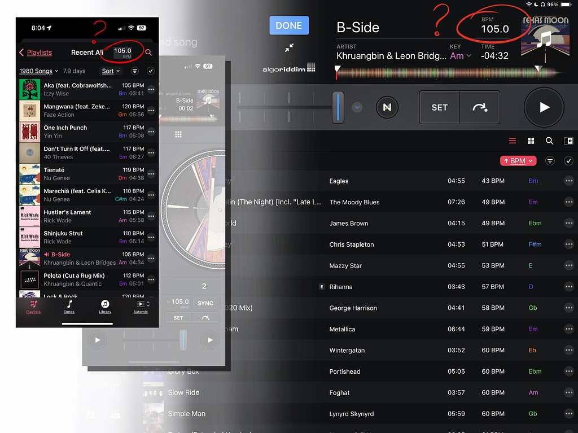Open more options for the Metallica row
The height and width of the screenshot is (433, 578).
[569, 329]
